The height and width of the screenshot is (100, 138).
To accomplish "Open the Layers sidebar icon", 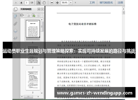I will coord(15,31).
